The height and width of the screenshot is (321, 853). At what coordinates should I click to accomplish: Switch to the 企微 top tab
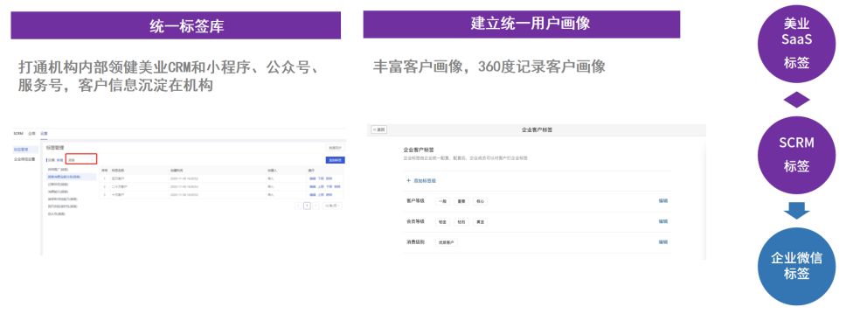pos(31,133)
